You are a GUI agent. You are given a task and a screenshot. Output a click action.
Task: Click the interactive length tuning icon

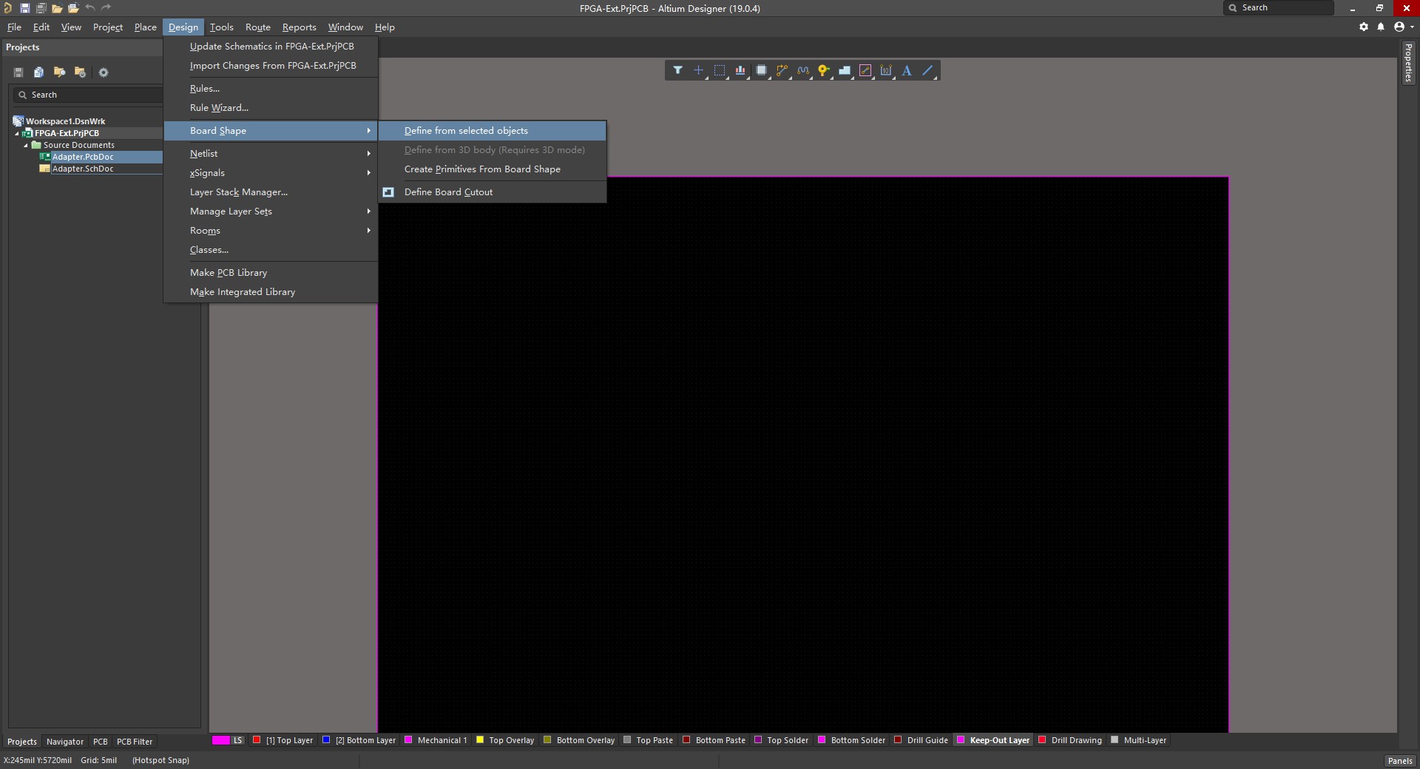click(802, 70)
